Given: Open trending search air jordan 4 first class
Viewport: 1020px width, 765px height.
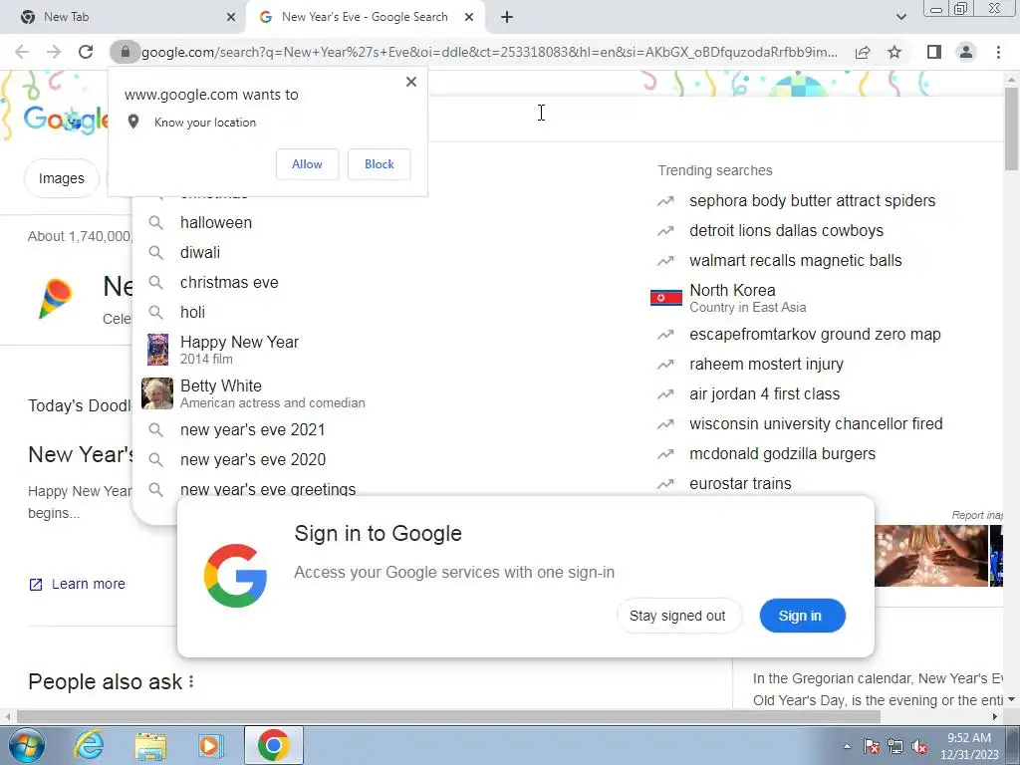Looking at the screenshot, I should click(x=764, y=394).
